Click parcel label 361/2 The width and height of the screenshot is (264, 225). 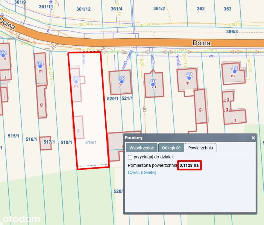click(x=159, y=8)
